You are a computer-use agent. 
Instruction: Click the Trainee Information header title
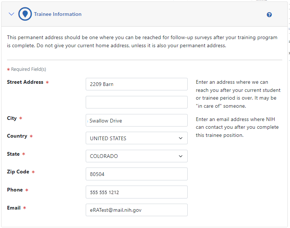pos(58,14)
